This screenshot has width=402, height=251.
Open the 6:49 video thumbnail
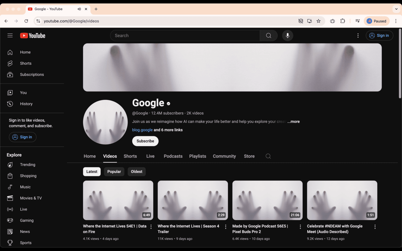click(x=118, y=200)
